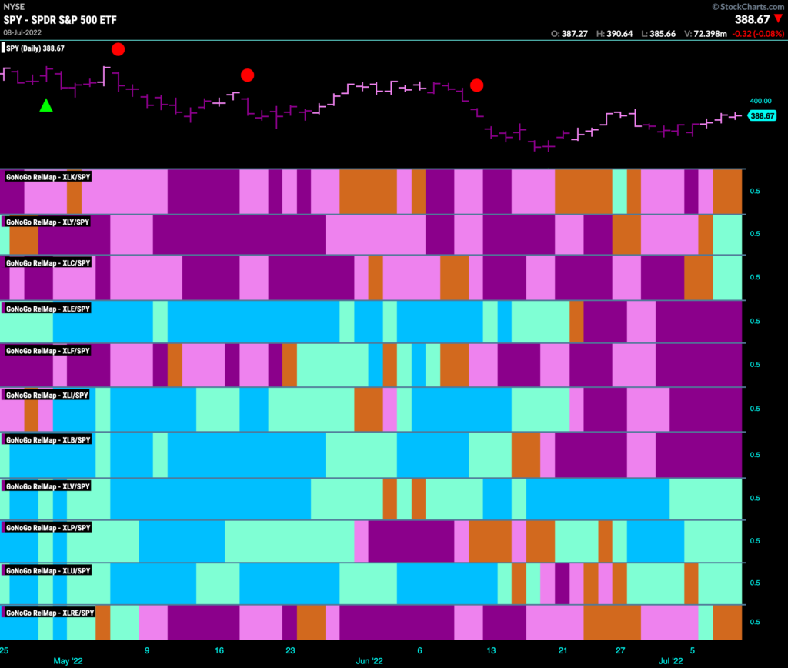Viewport: 788px width, 668px height.
Task: Click the first red circle marker in May
Action: coord(118,49)
